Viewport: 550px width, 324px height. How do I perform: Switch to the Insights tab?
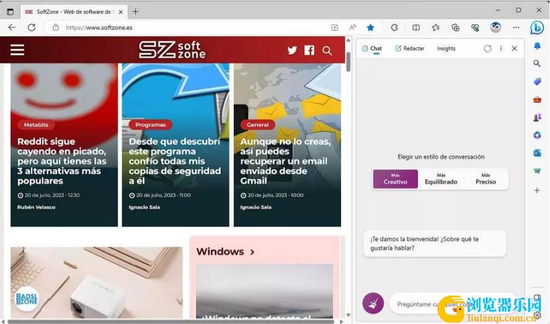(446, 48)
